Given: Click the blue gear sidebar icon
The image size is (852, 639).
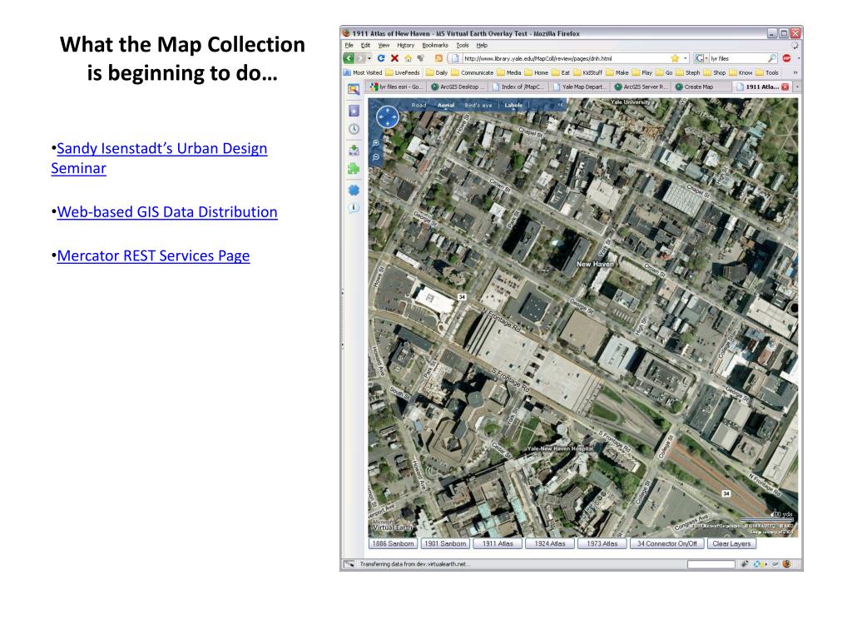Looking at the screenshot, I should click(354, 191).
